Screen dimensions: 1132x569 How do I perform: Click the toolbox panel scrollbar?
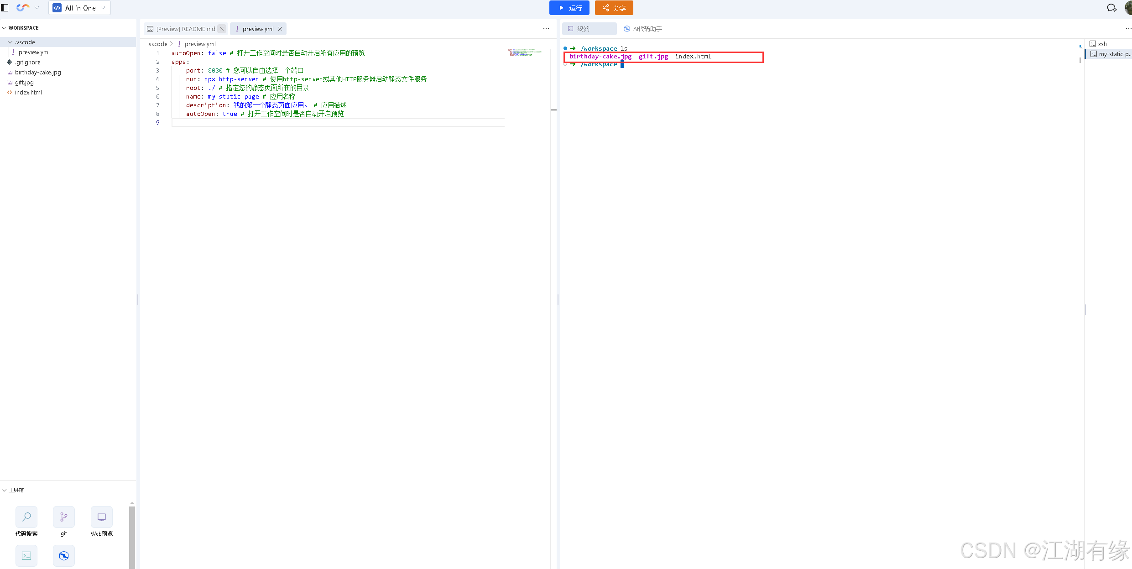point(132,536)
